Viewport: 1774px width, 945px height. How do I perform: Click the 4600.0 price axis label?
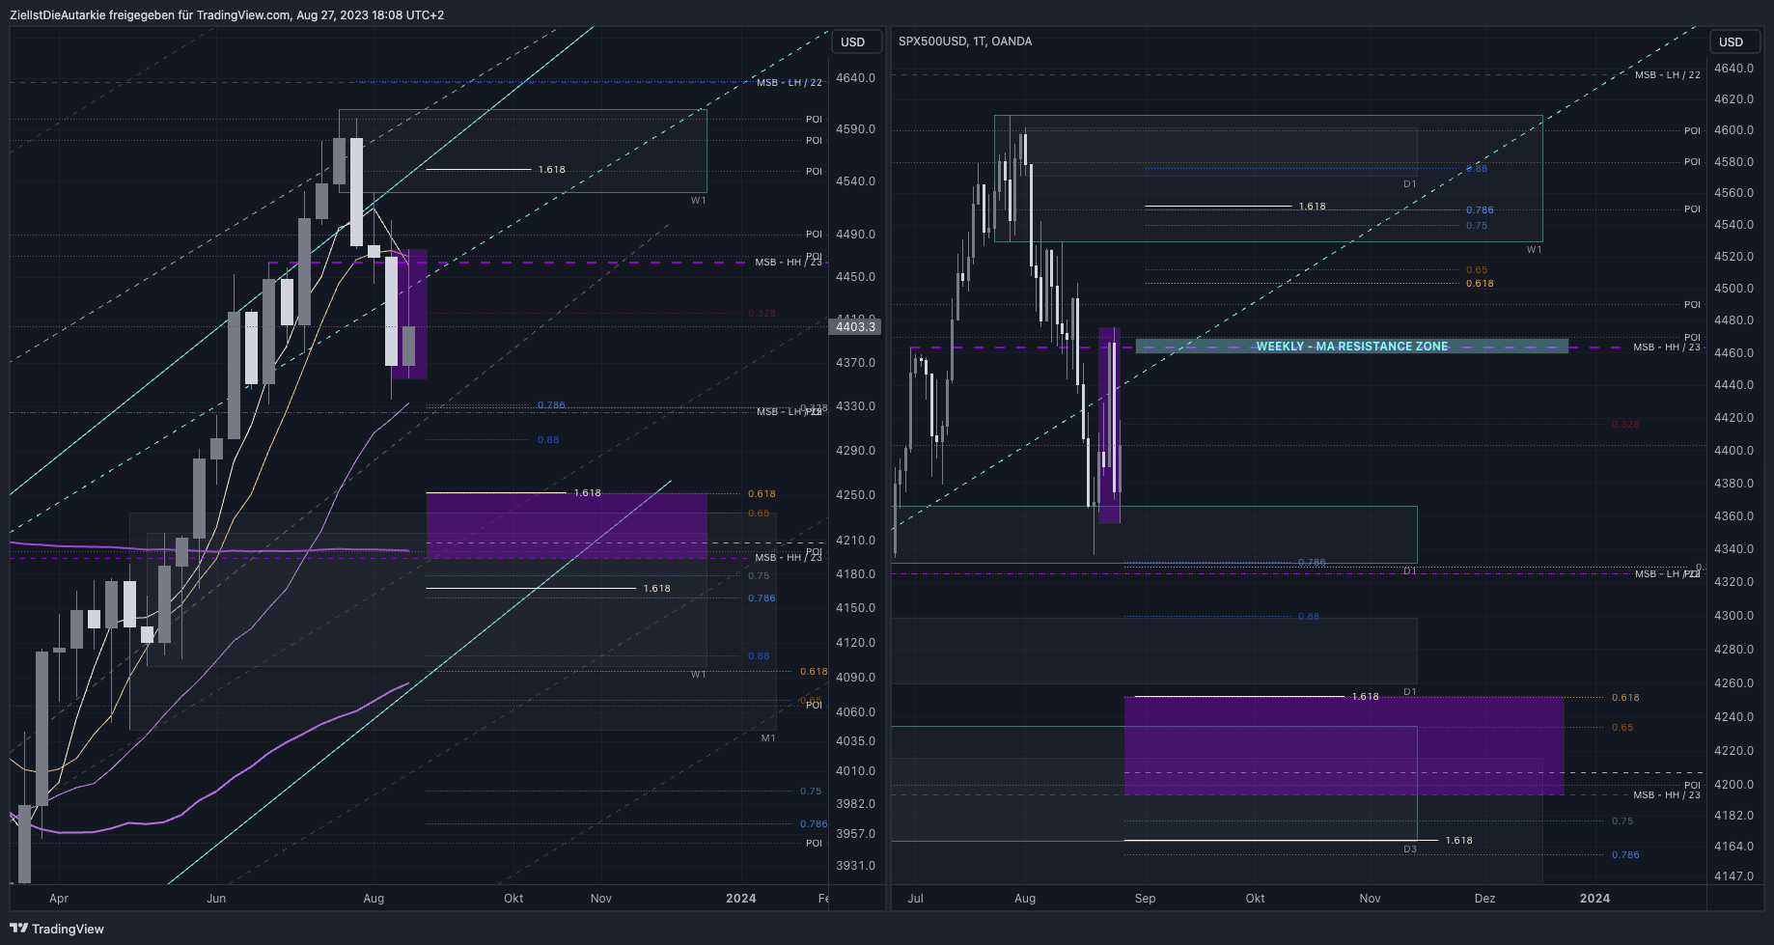coord(1733,130)
